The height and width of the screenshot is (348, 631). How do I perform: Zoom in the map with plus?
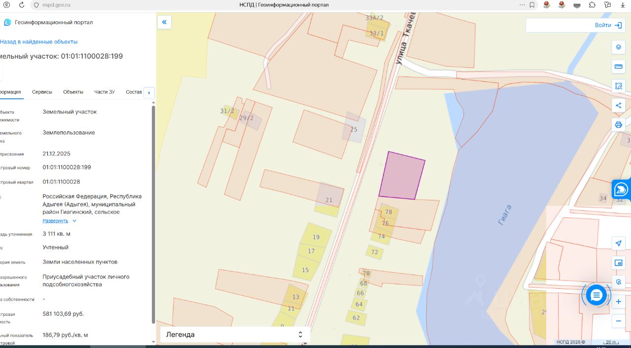click(x=618, y=302)
